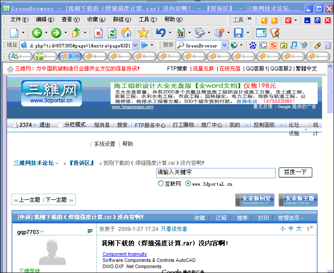Select the 互联网 radio button

pos(161,183)
